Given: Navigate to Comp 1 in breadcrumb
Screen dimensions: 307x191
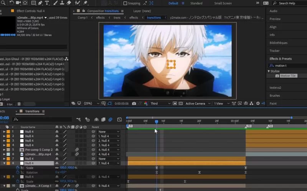Looking at the screenshot, I should click(83, 18).
